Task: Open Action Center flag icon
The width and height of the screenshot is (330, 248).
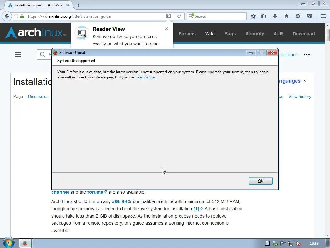Action: point(283,243)
